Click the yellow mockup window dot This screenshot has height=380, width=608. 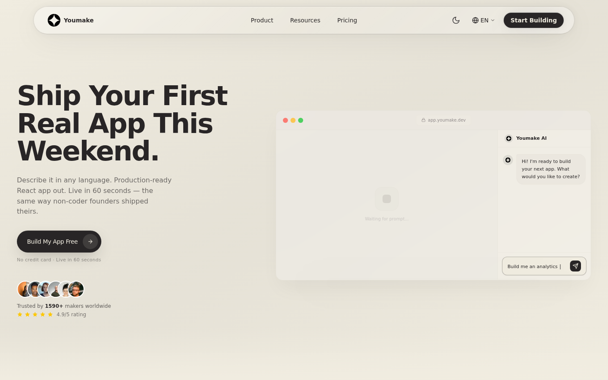click(293, 120)
